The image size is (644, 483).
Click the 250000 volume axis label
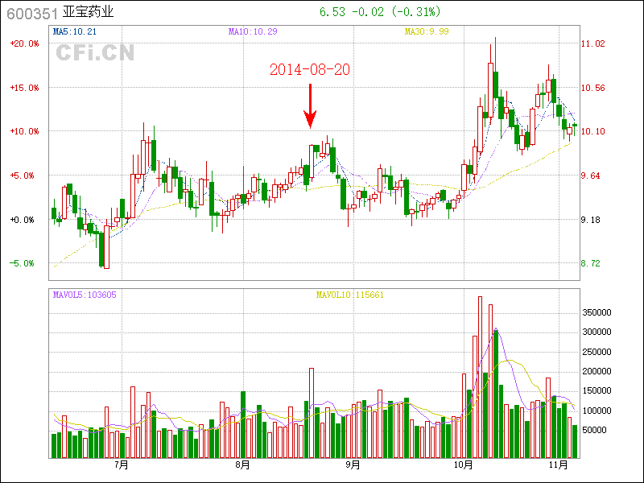[x=597, y=352]
